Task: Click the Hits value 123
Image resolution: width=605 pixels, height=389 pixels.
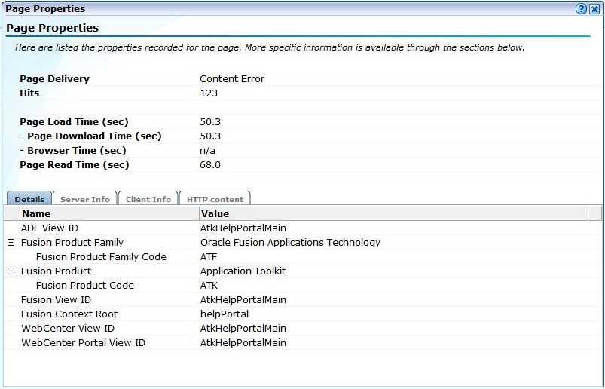Action: (x=209, y=93)
